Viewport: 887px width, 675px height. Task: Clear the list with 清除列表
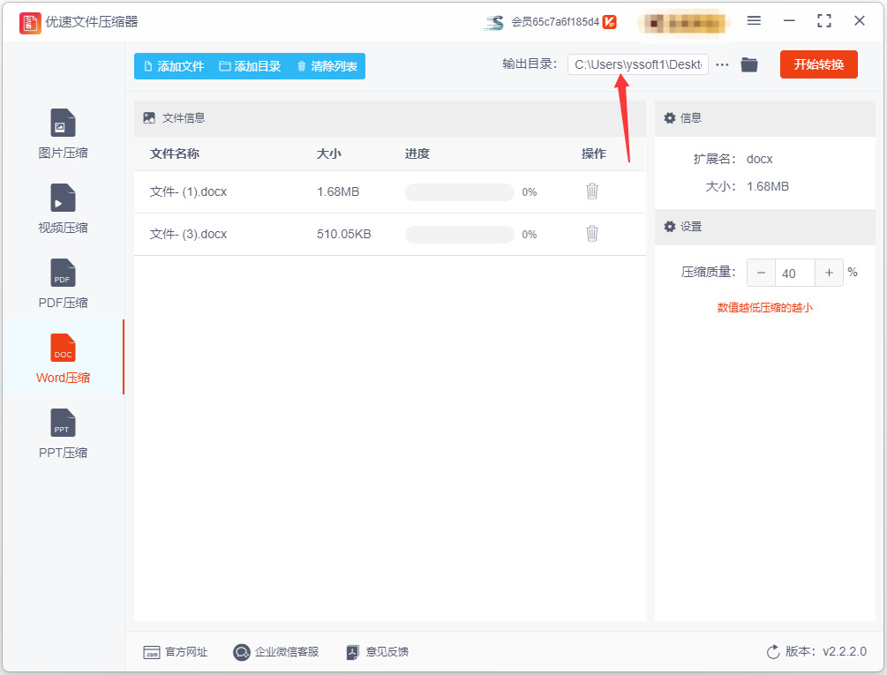(x=327, y=66)
